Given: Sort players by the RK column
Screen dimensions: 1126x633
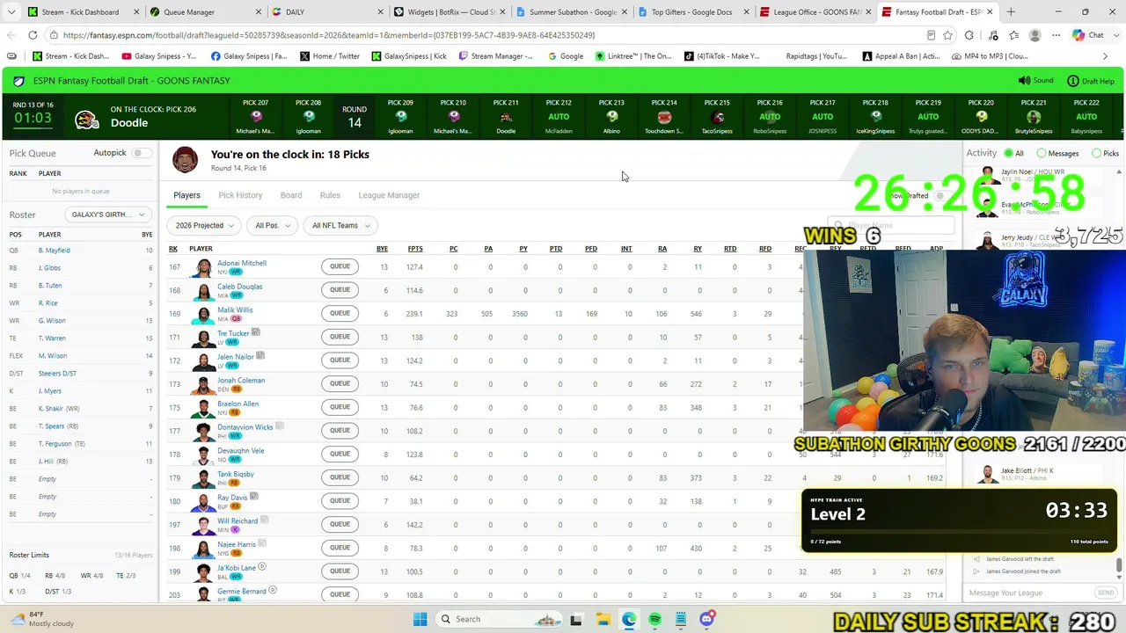Looking at the screenshot, I should coord(173,249).
